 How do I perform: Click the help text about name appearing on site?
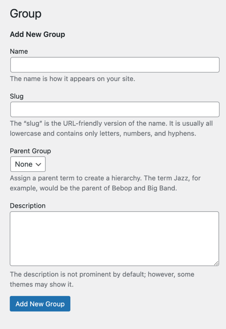(x=73, y=79)
